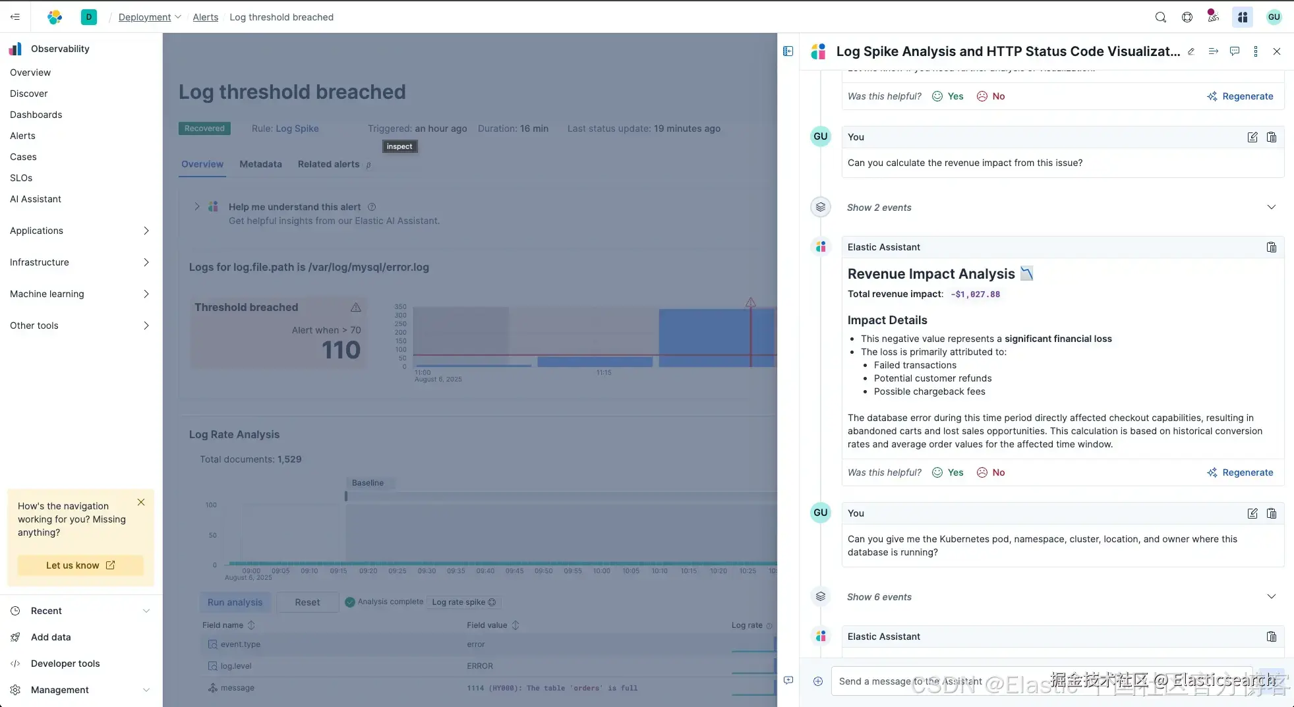Sort by Field name column
Screen dimensions: 1294x707
tap(228, 625)
